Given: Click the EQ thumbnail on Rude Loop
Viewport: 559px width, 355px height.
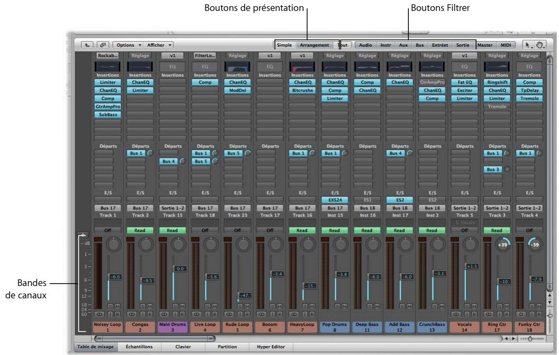Looking at the screenshot, I should coord(237,66).
